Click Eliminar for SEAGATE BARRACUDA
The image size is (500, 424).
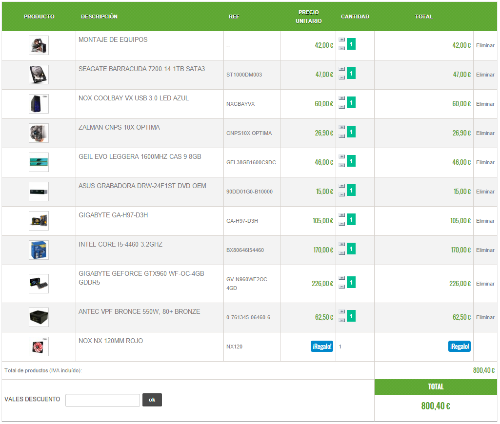tap(485, 75)
